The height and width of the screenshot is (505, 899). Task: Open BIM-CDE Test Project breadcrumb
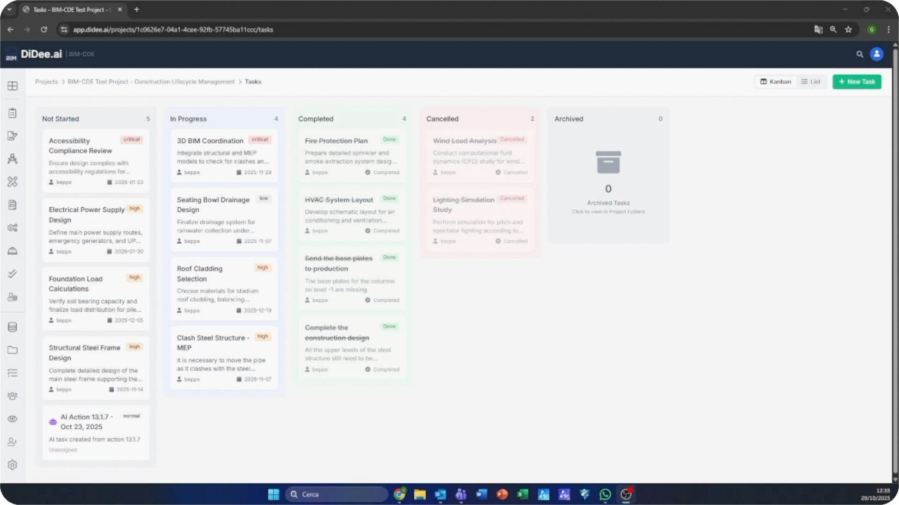tap(151, 82)
